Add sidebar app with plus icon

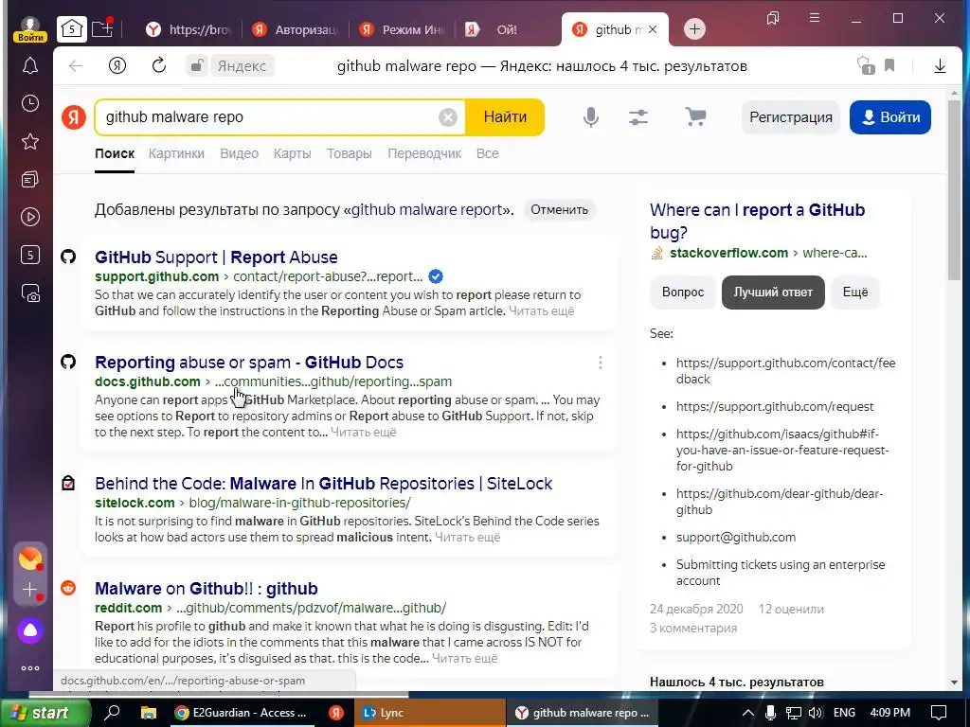[29, 589]
